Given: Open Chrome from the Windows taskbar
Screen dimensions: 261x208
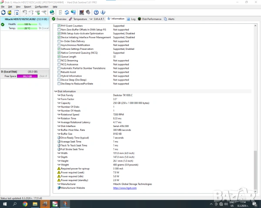Looking at the screenshot, I should (25, 203).
